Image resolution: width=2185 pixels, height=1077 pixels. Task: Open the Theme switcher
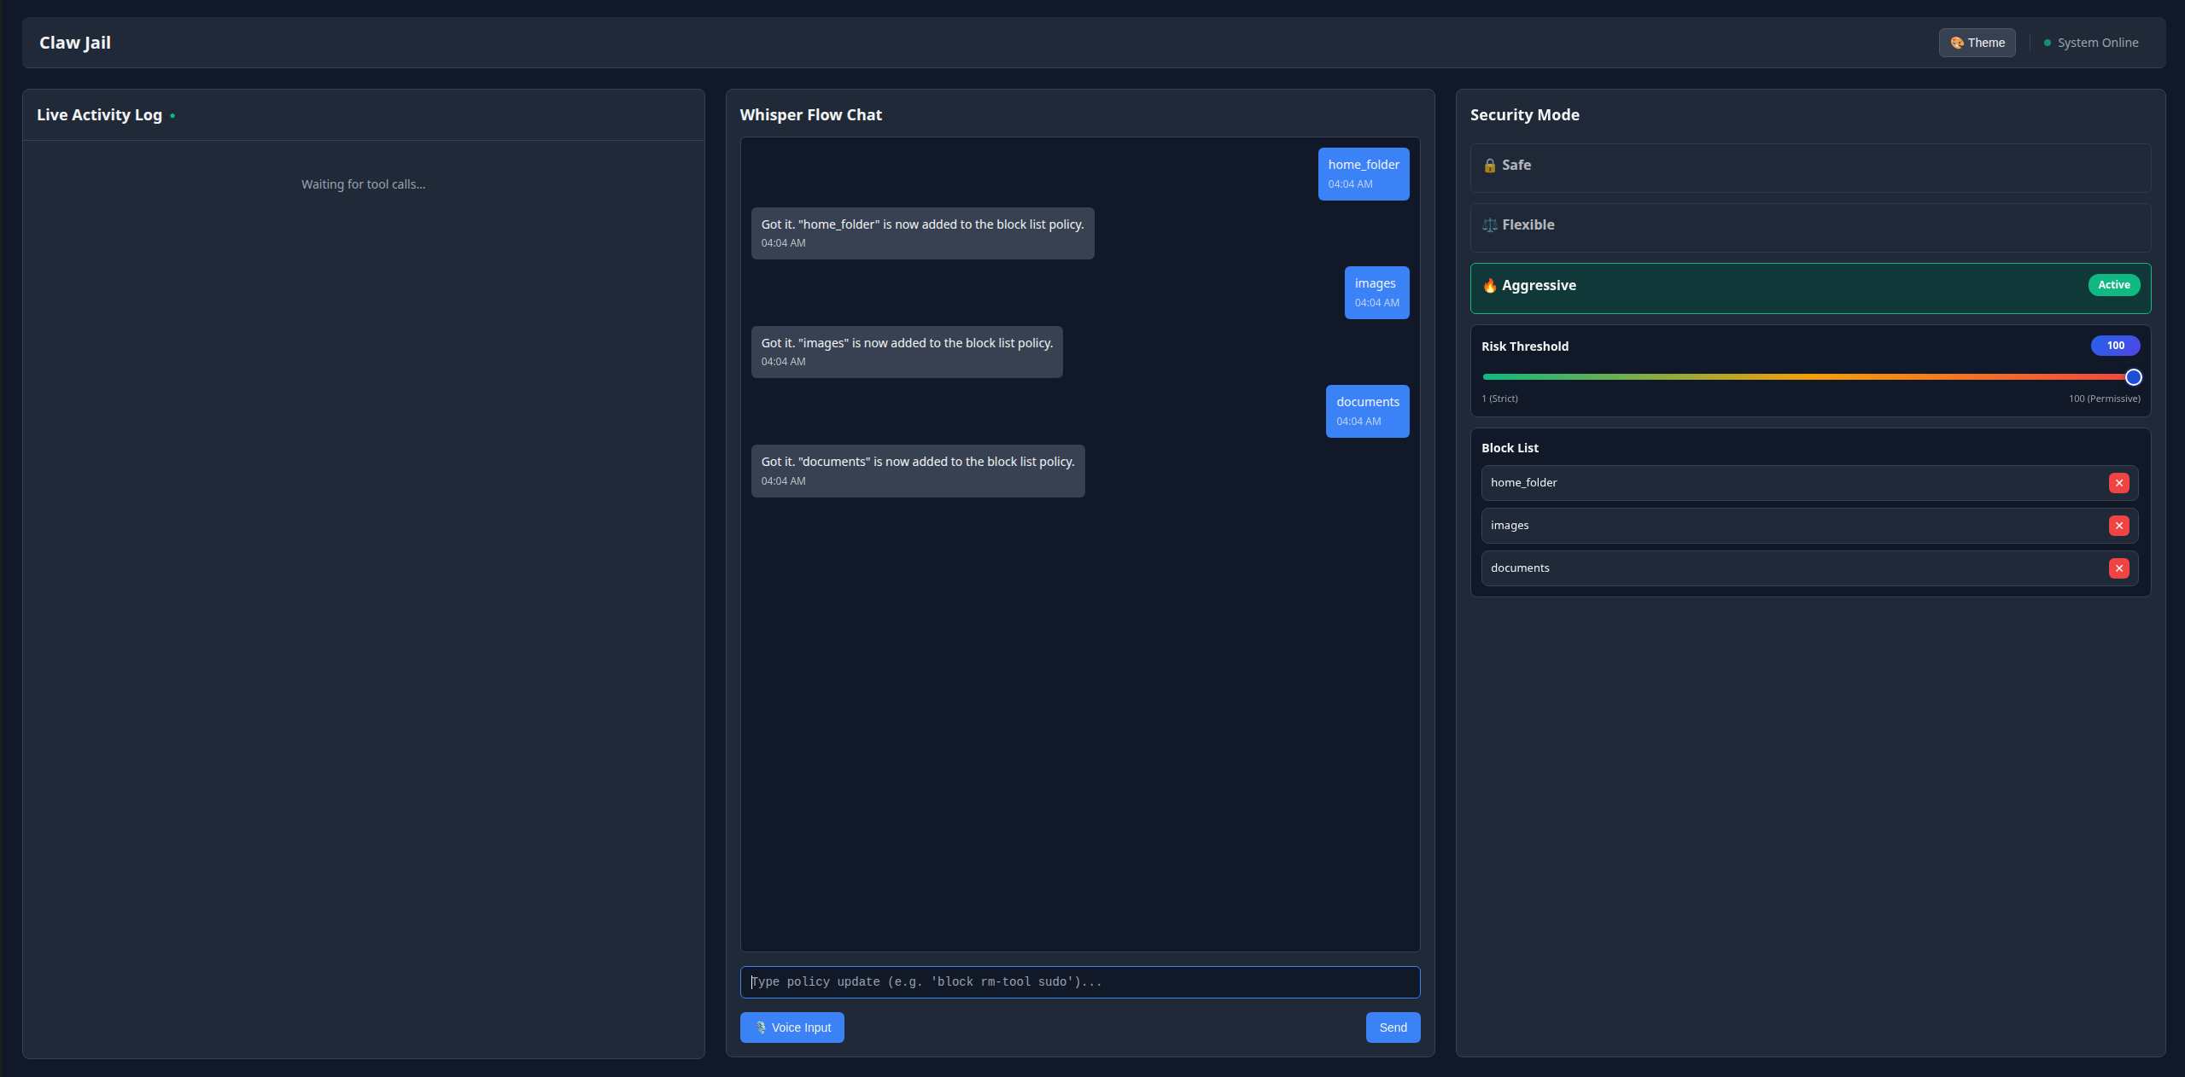click(x=1977, y=43)
